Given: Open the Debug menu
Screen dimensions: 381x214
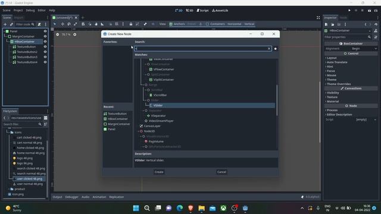Looking at the screenshot, I should pyautogui.click(x=30, y=11).
